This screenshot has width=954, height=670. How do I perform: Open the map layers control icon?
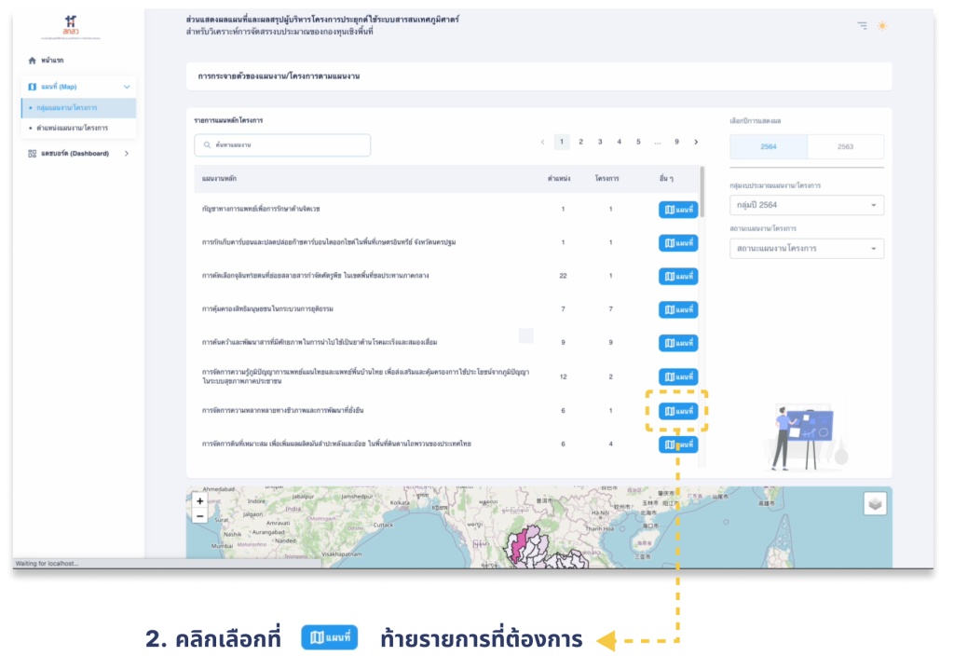[x=875, y=503]
